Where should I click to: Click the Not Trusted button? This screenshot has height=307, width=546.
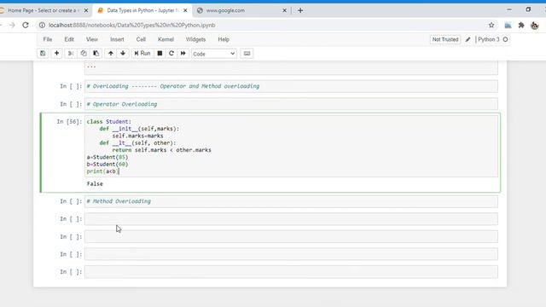[x=445, y=40]
